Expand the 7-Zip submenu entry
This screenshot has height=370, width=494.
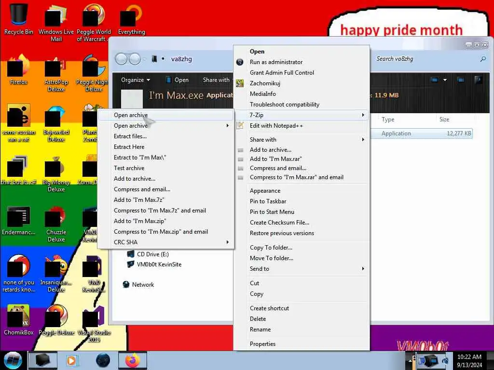click(x=301, y=115)
